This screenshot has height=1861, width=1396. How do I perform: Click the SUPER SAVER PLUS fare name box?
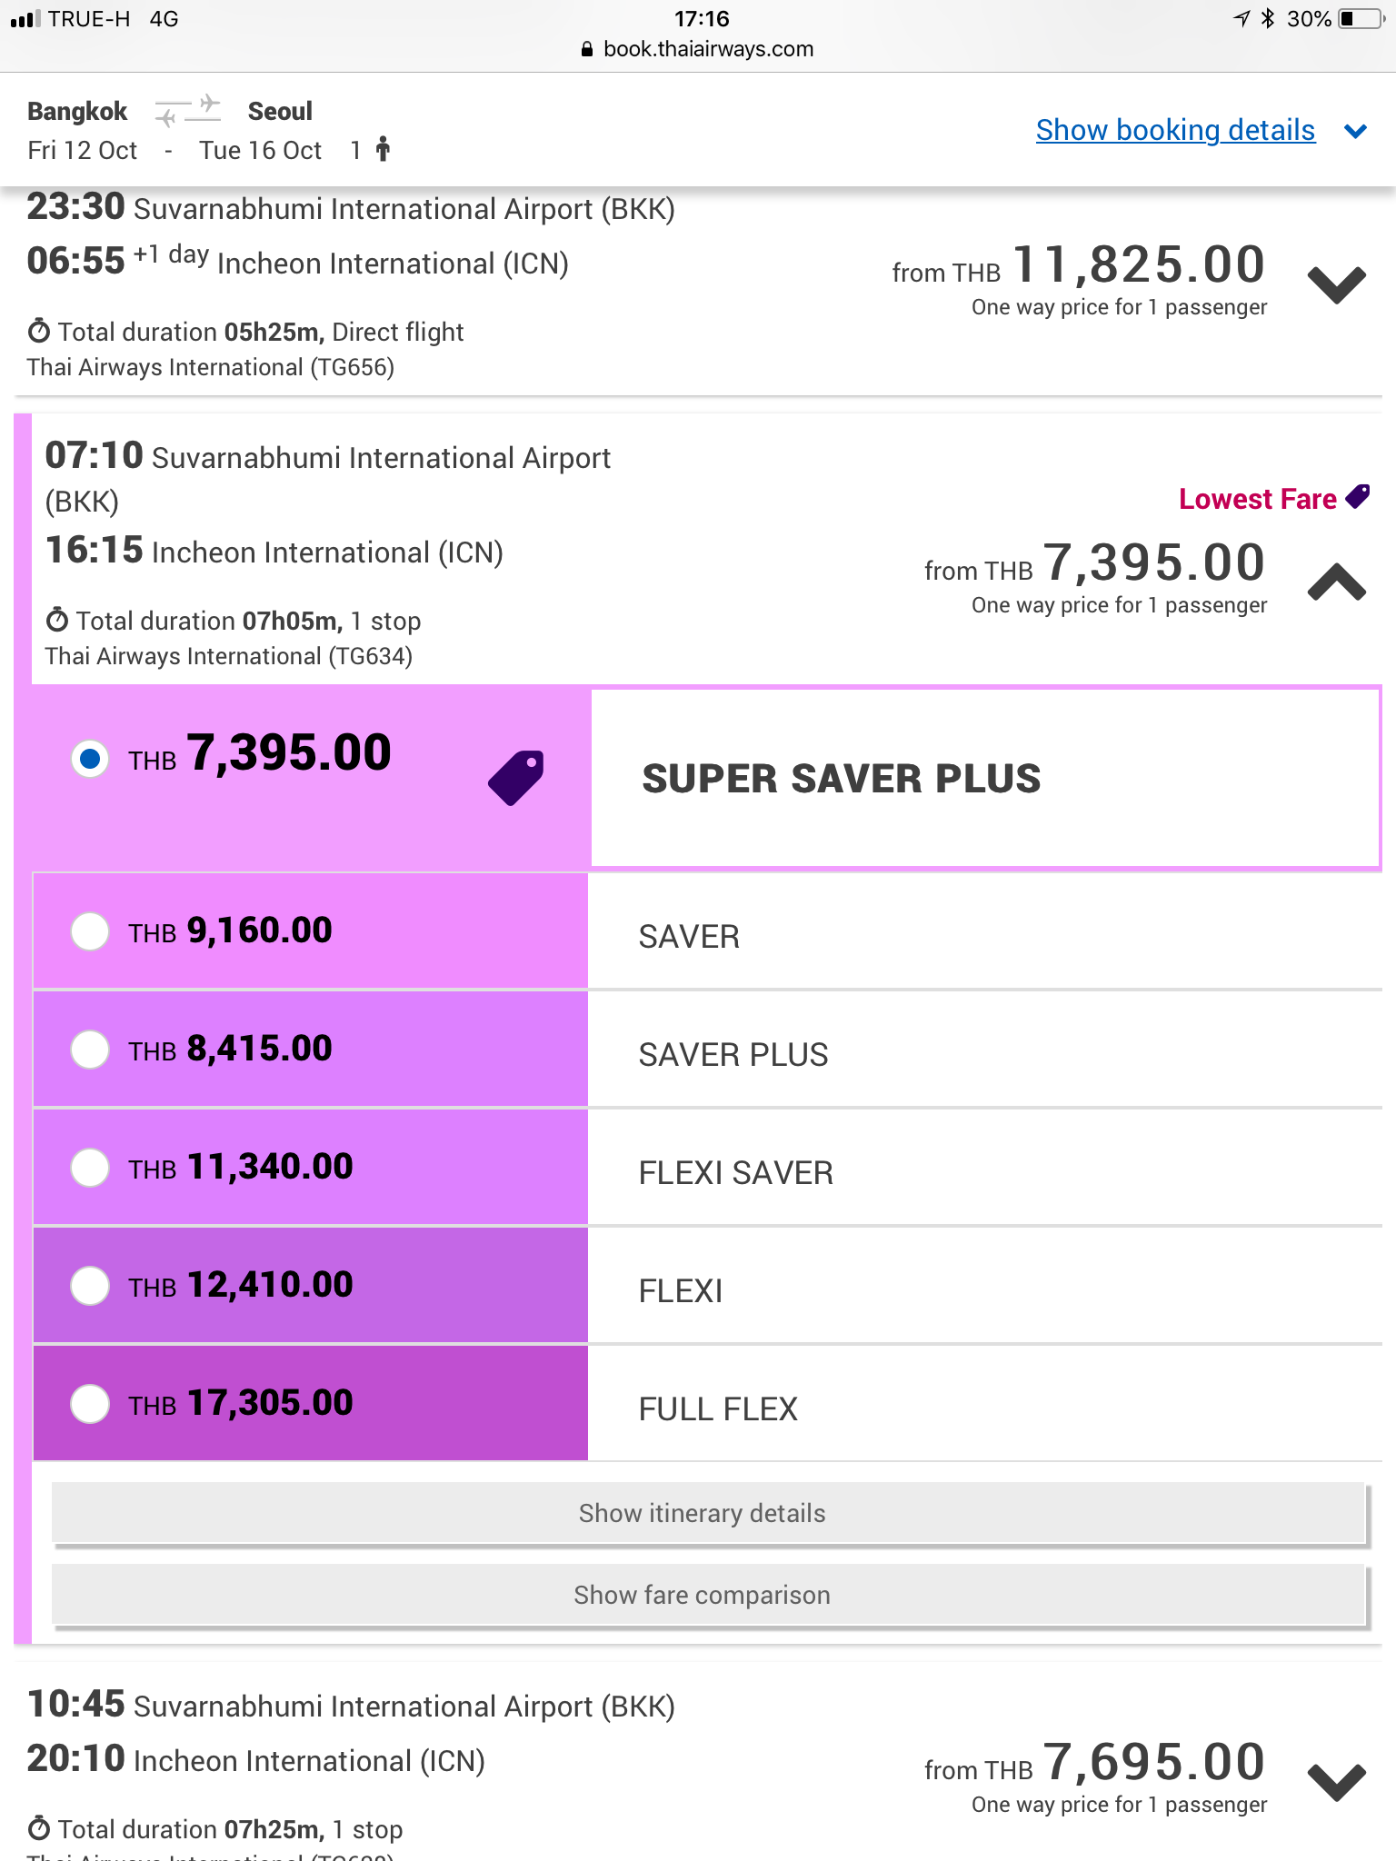click(985, 778)
